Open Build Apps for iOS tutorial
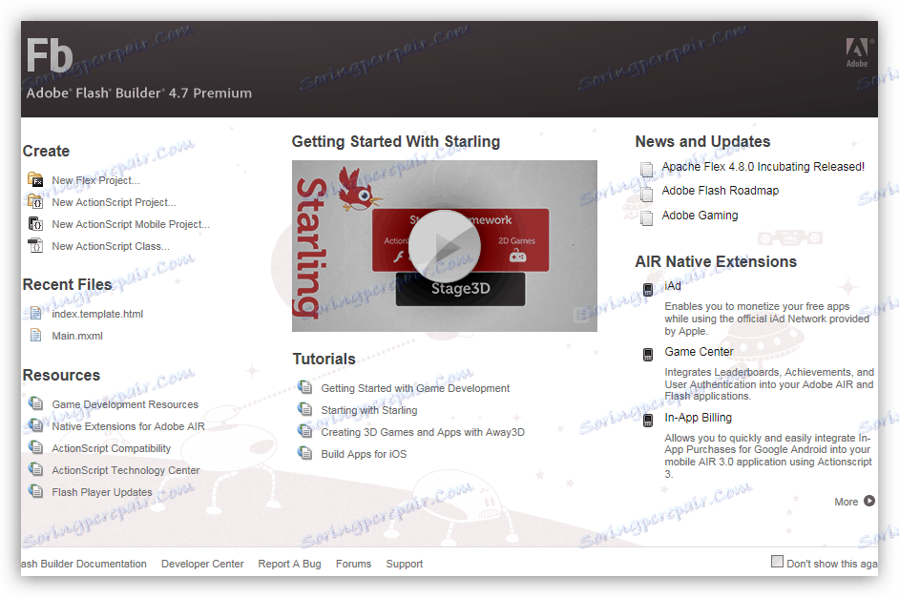899x597 pixels. [x=364, y=454]
